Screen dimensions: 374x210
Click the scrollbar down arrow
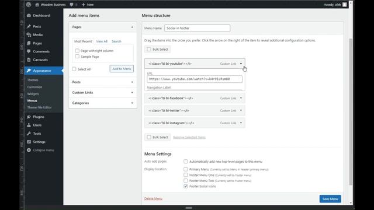[351, 203]
